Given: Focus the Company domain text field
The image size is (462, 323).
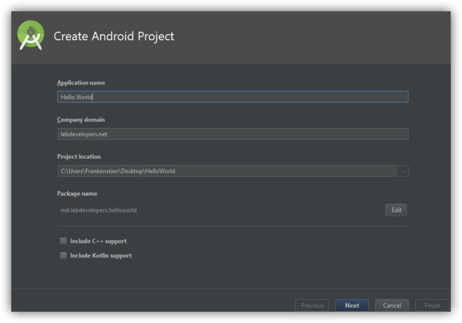Looking at the screenshot, I should coord(232,134).
